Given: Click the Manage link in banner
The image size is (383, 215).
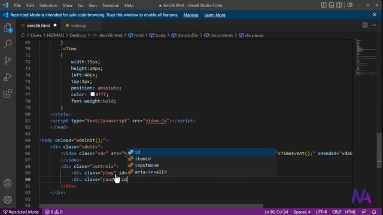Looking at the screenshot, I should 191,15.
